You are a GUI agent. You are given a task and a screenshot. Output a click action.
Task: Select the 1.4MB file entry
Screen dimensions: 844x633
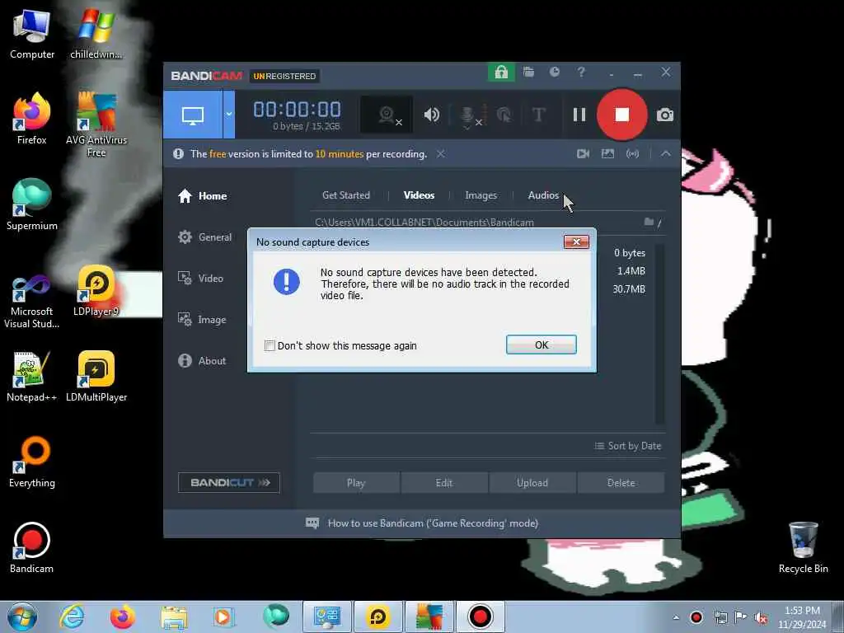click(631, 270)
